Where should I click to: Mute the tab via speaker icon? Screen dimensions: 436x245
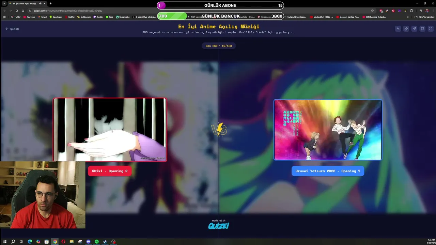[x=40, y=3]
